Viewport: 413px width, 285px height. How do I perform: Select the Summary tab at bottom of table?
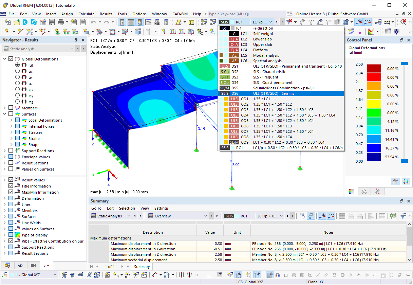tap(142, 267)
